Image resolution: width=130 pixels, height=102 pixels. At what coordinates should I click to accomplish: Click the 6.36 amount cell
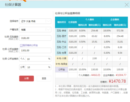120,47
